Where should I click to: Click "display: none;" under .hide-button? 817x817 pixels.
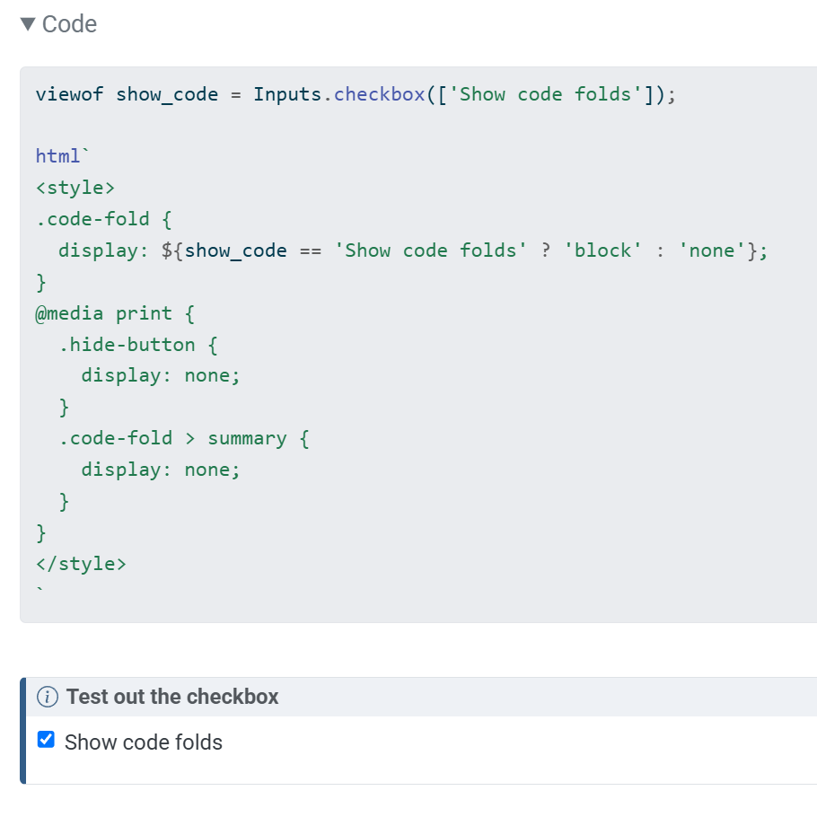tap(161, 376)
